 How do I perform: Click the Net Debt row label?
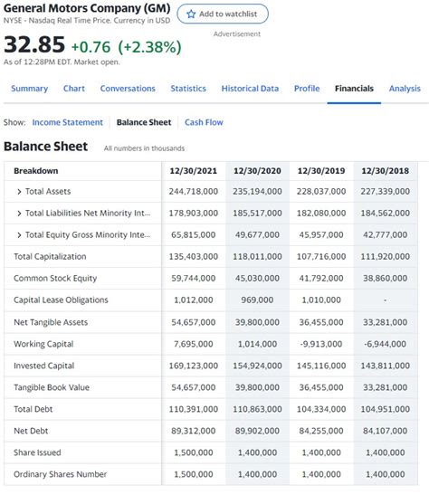(31, 431)
